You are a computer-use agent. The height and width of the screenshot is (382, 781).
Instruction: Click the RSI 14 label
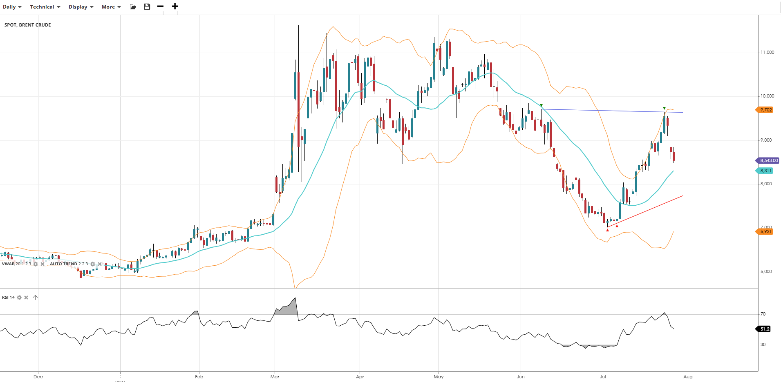(8, 298)
